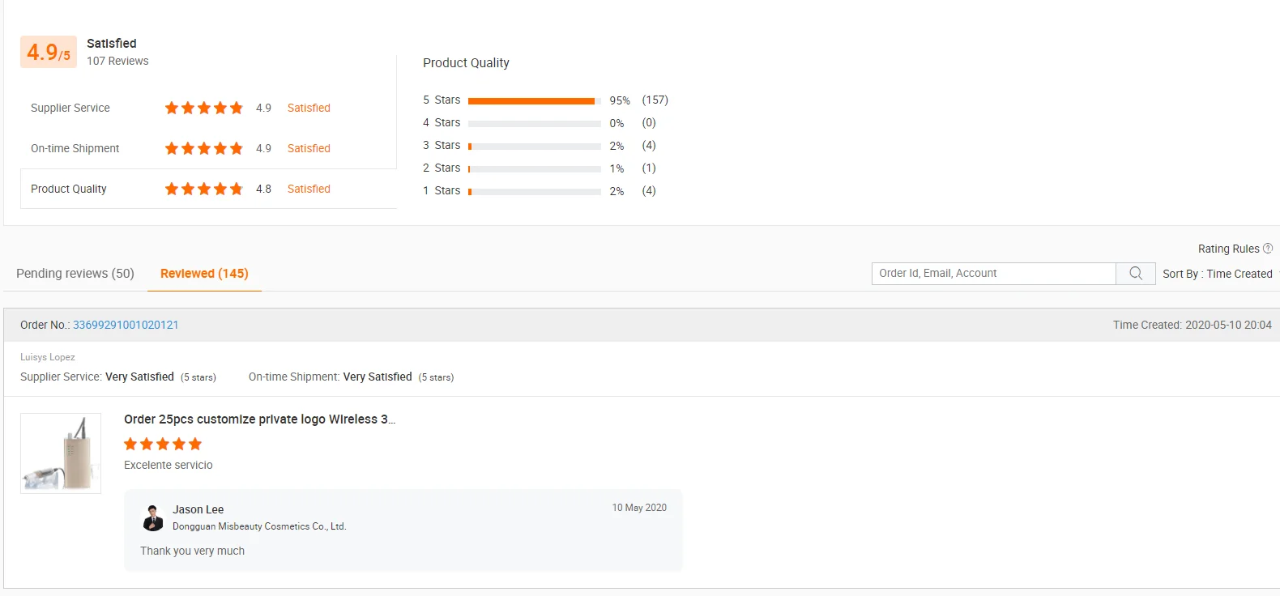This screenshot has height=596, width=1280.
Task: Switch to the Pending reviews (50) tab
Action: 75,274
